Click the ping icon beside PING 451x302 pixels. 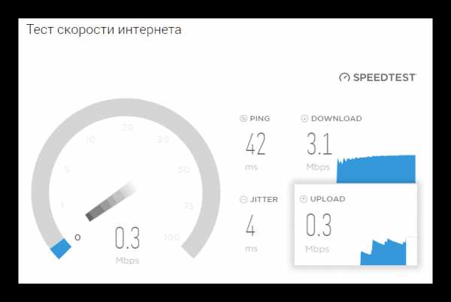click(x=244, y=119)
